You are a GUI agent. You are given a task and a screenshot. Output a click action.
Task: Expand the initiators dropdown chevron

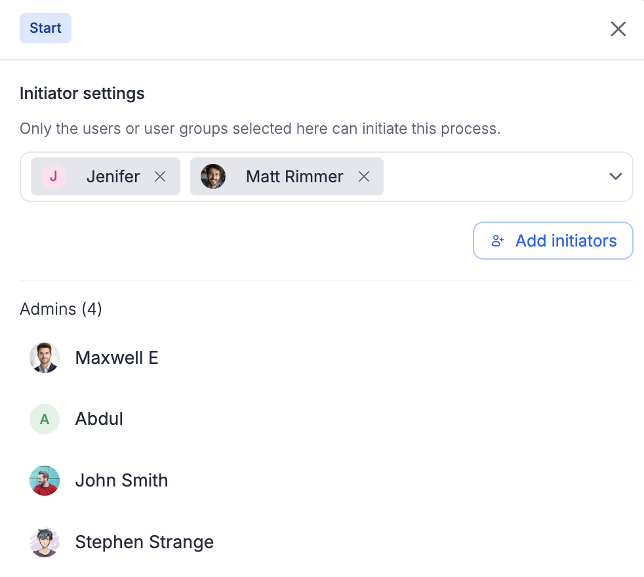tap(615, 176)
